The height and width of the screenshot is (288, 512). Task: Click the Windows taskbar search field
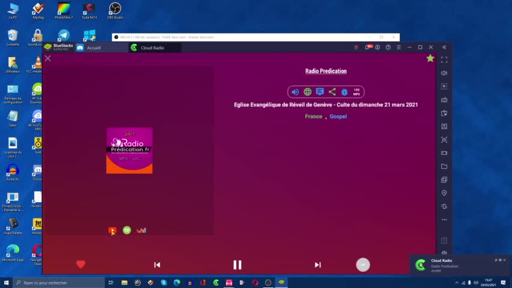click(59, 283)
